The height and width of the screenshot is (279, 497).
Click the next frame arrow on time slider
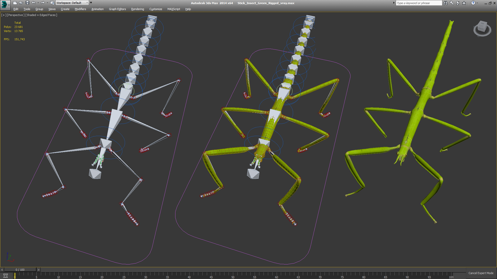39,270
